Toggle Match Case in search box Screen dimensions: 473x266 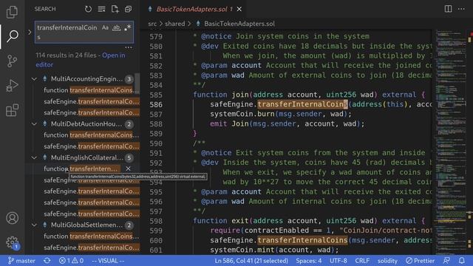[x=105, y=27]
